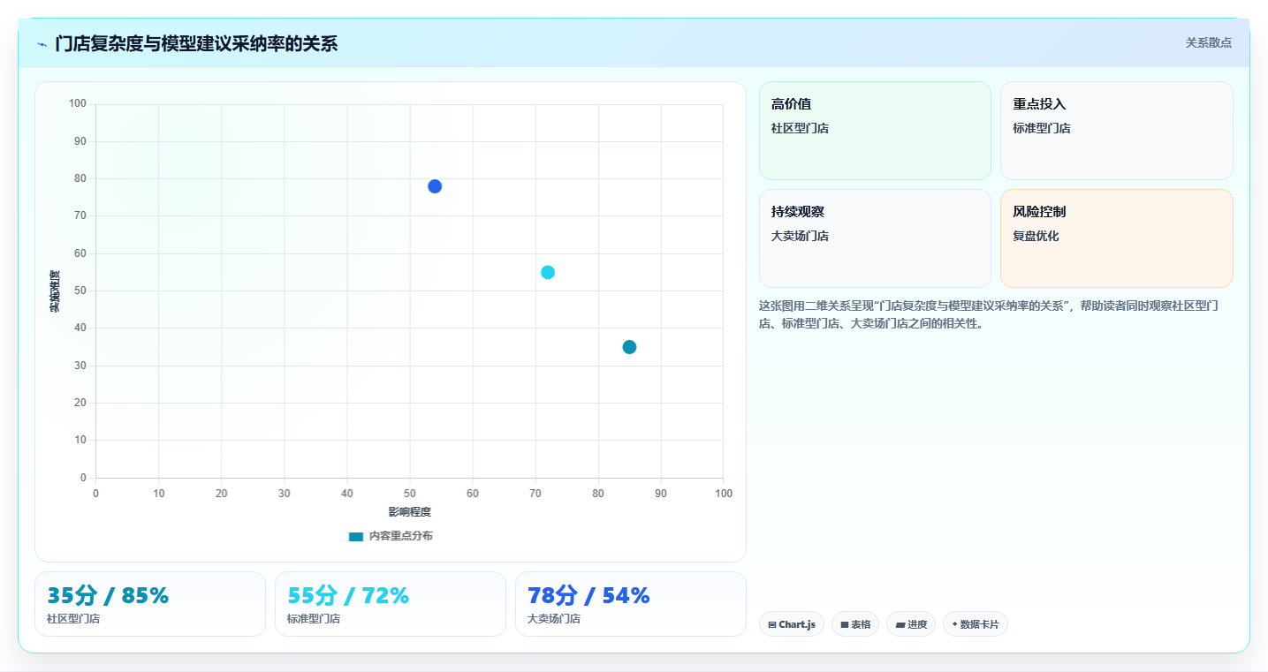1268x672 pixels.
Task: Click the 关系散点 label in header
Action: point(1208,42)
